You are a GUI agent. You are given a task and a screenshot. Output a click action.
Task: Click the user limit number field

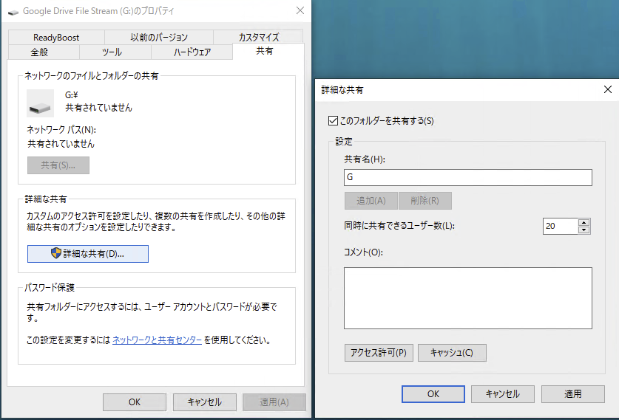tap(559, 227)
